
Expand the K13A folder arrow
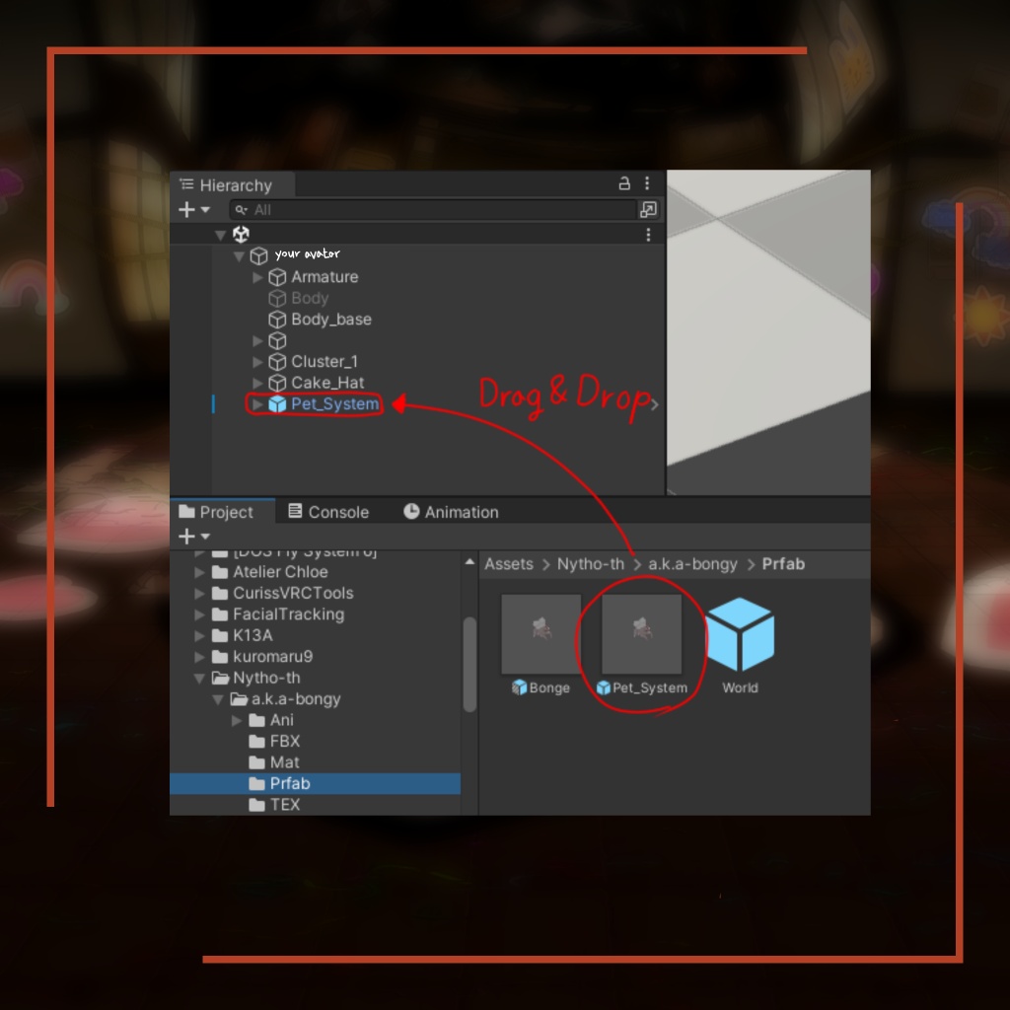(199, 636)
